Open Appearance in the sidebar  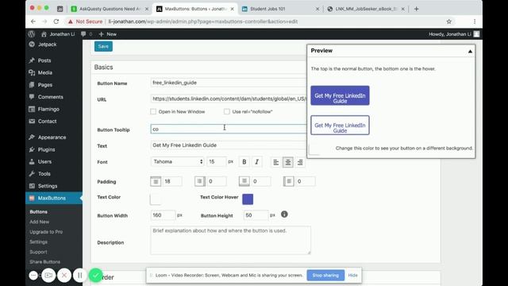[52, 137]
